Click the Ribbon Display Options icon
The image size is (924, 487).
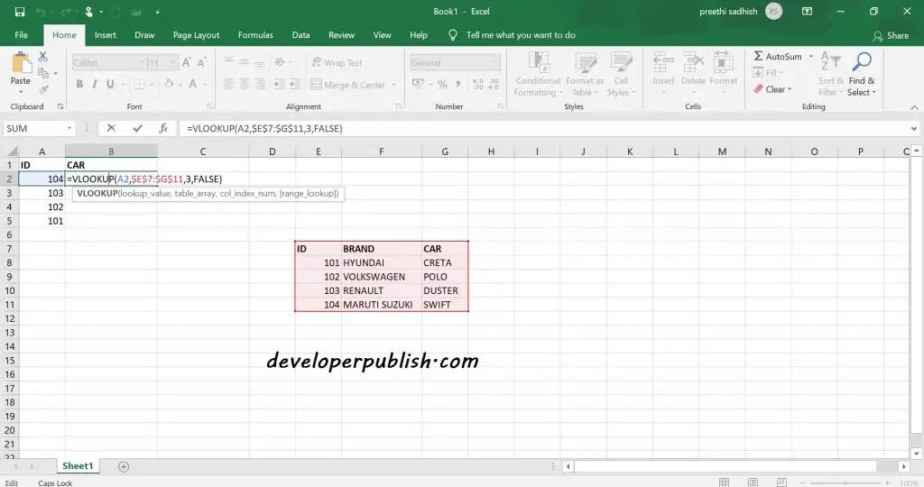coord(808,12)
